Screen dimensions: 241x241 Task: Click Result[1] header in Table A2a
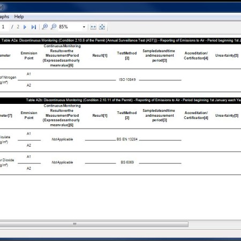point(100,56)
